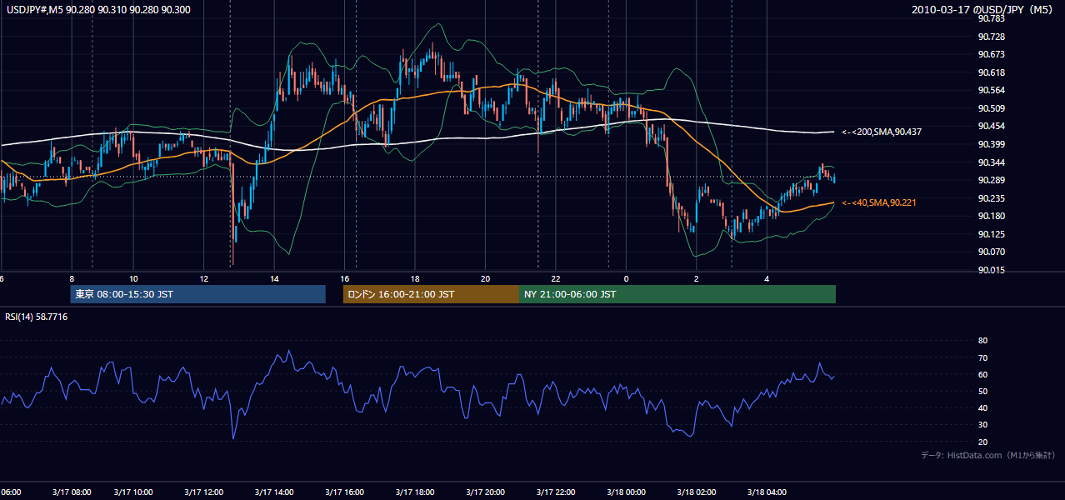Click the price scale value 90.399
Image resolution: width=1065 pixels, height=500 pixels.
[992, 144]
